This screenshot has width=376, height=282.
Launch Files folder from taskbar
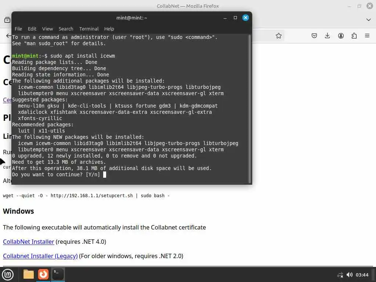pos(29,274)
